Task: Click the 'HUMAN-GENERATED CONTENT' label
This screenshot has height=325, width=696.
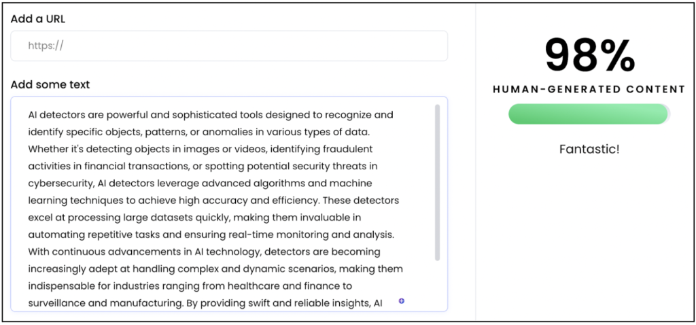Action: (589, 89)
